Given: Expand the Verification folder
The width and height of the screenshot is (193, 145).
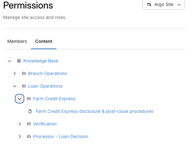Looking at the screenshot, I should [20, 124].
